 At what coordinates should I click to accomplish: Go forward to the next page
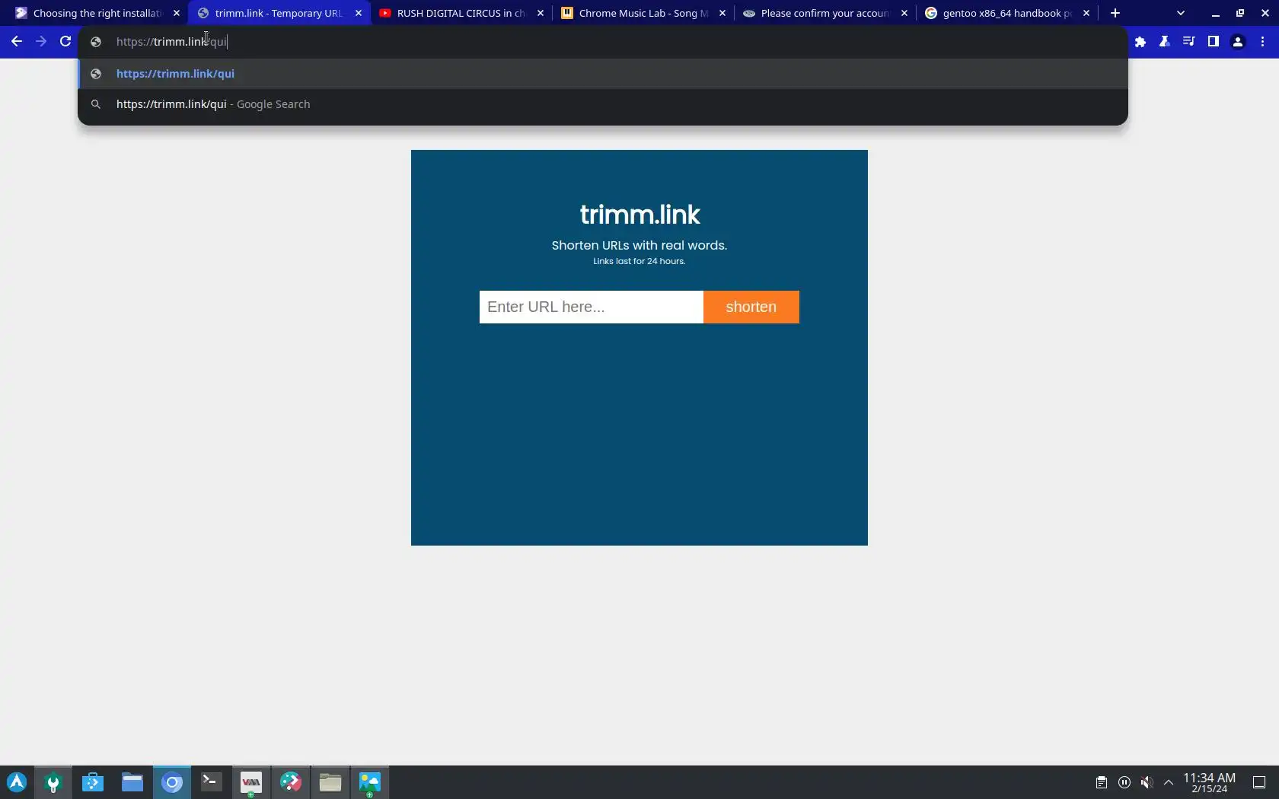[x=41, y=42]
